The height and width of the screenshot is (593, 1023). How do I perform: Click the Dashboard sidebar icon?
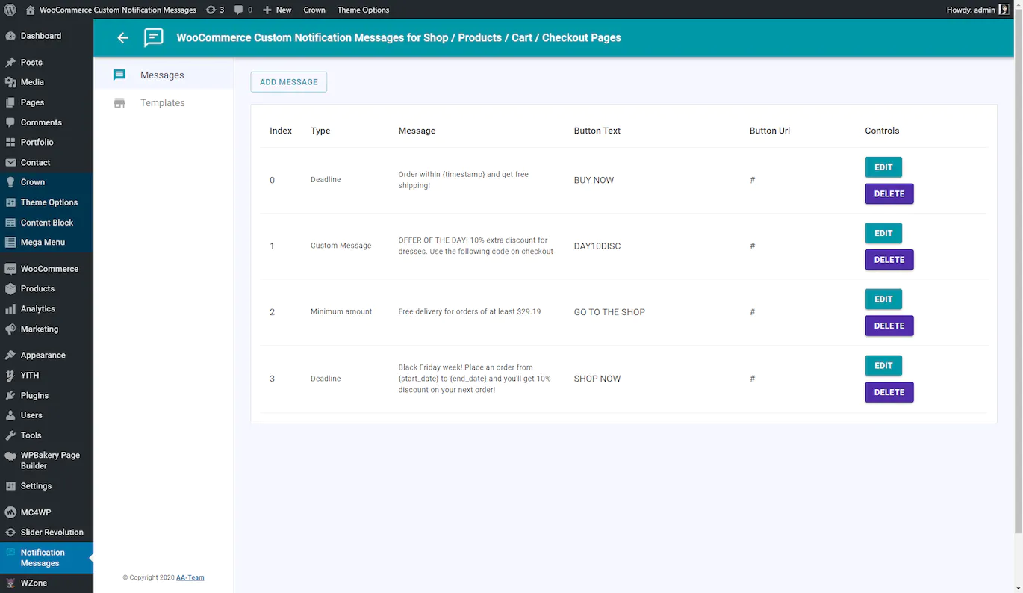coord(10,36)
